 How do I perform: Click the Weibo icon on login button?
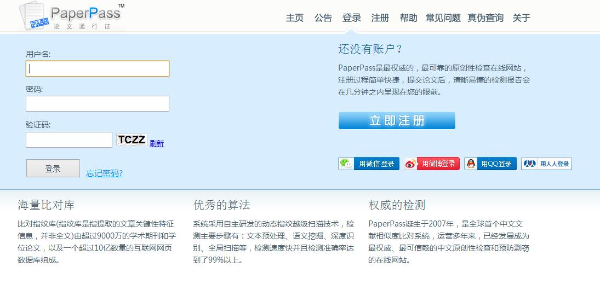click(411, 164)
